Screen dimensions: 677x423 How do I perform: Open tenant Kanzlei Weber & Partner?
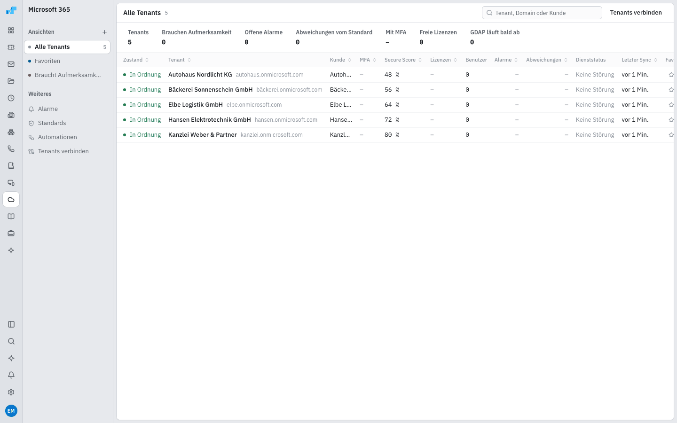203,135
